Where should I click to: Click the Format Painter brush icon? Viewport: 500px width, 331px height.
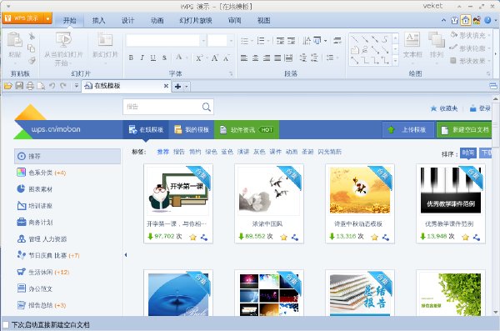pos(32,60)
